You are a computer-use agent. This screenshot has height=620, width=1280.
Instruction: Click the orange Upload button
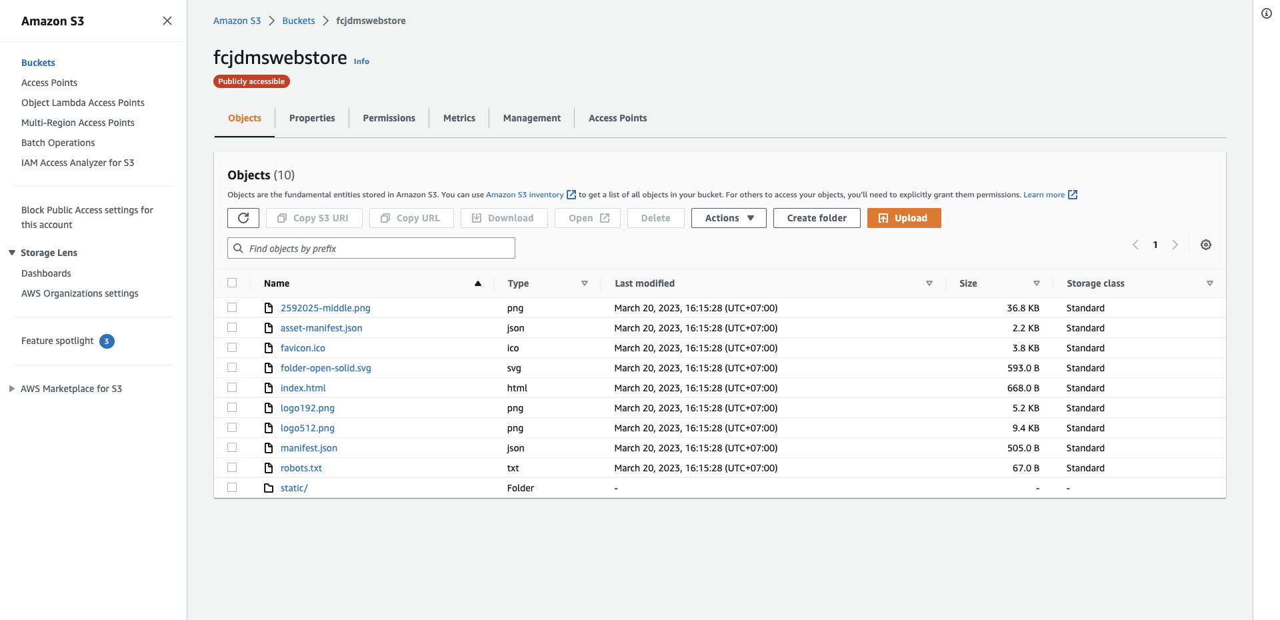tap(904, 218)
